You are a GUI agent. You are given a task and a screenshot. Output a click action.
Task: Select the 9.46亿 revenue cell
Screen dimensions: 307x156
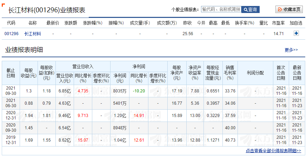[65, 116]
